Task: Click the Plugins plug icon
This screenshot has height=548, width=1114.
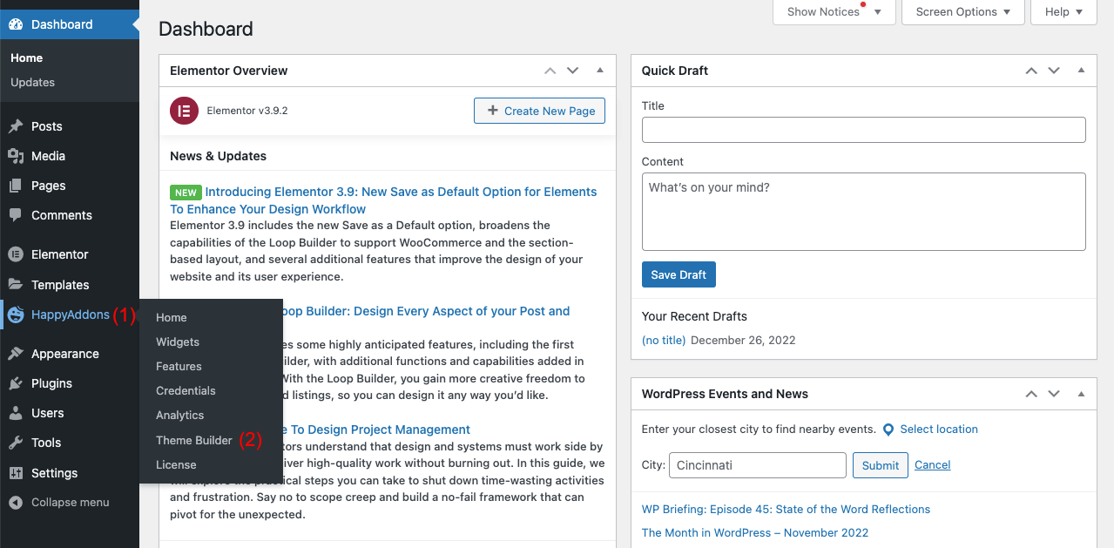Action: (16, 383)
